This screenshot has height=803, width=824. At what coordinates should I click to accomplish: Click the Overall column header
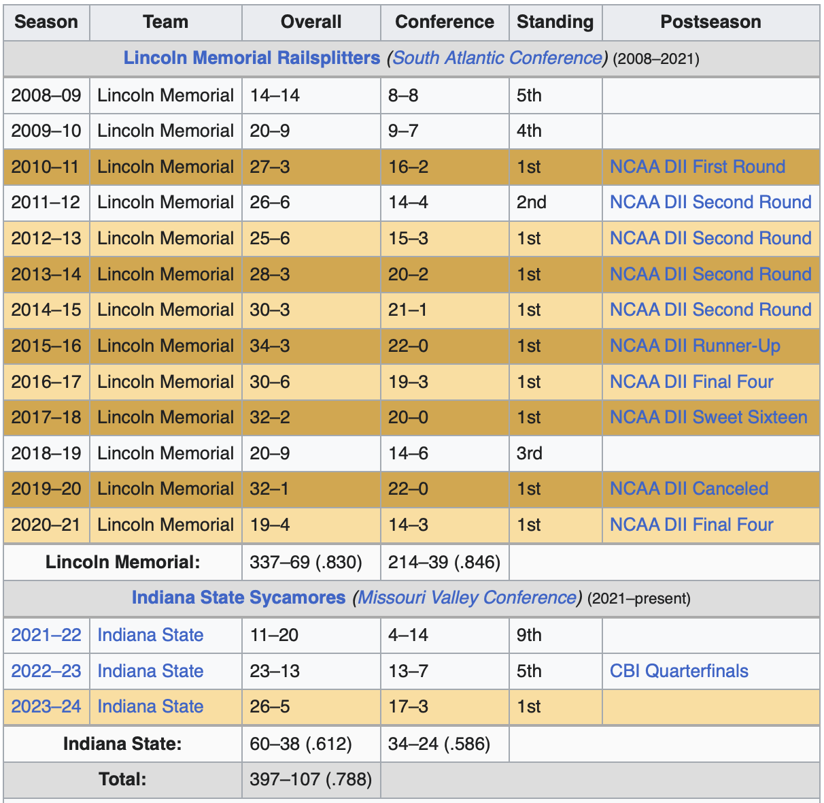311,22
